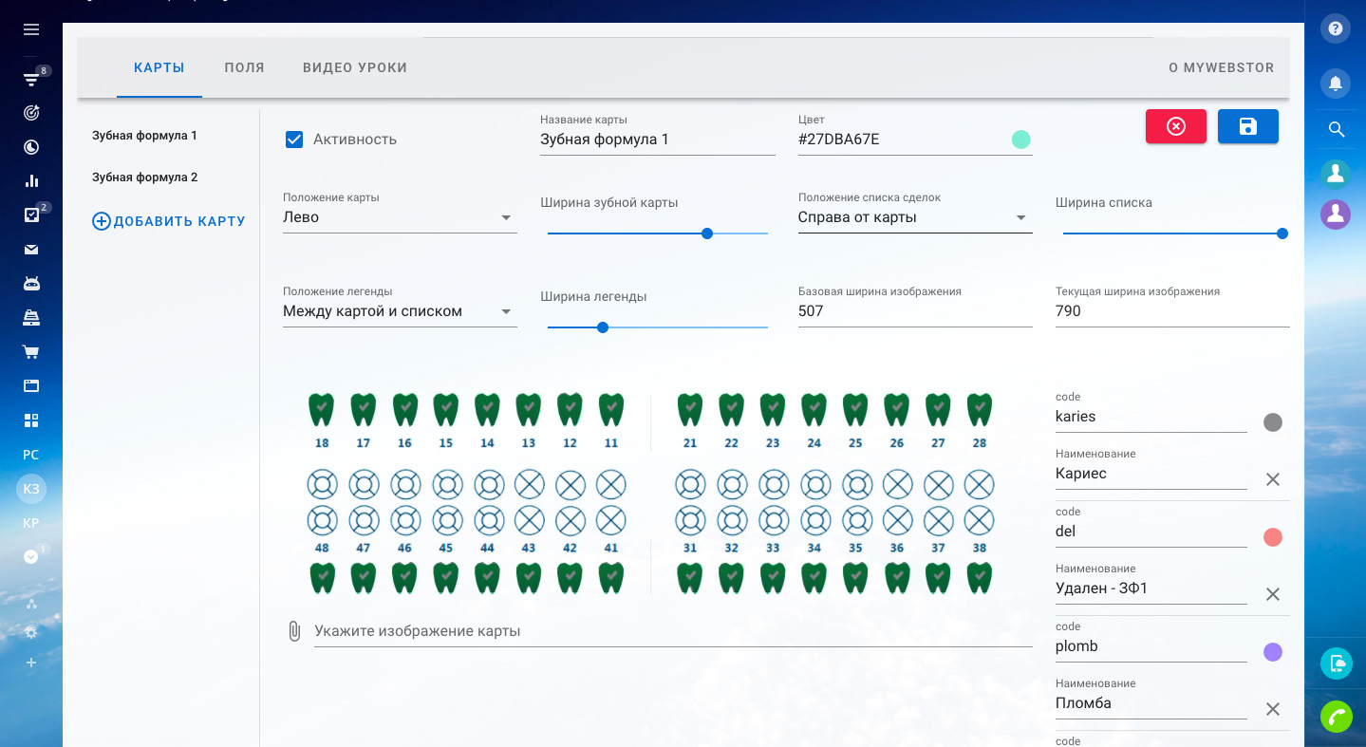Click the red cancel button

coord(1175,126)
